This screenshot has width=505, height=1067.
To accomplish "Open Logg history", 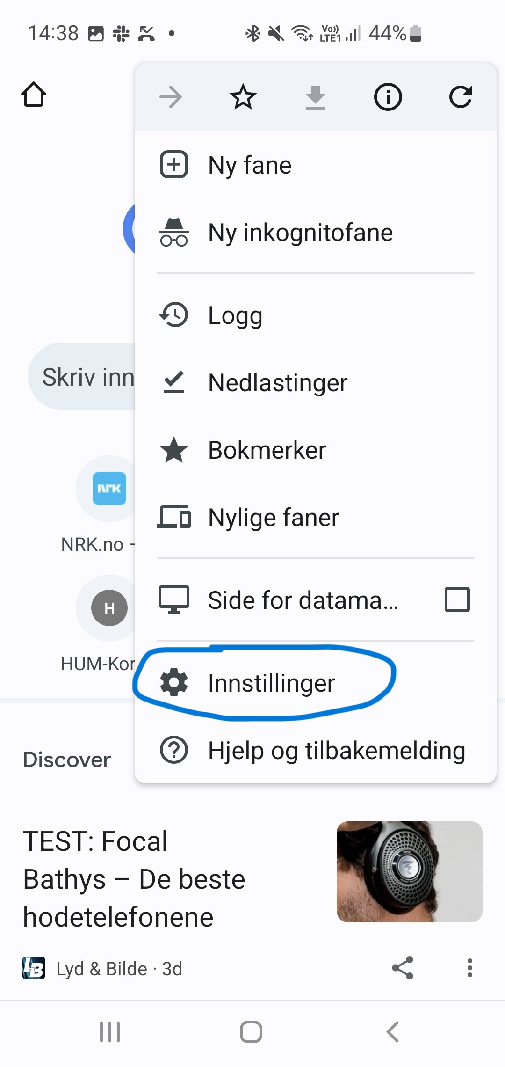I will [235, 315].
